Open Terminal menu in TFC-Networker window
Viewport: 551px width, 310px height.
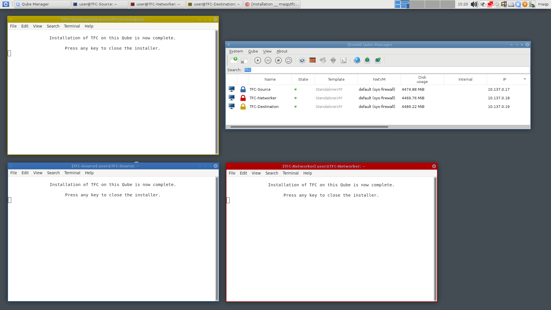290,173
